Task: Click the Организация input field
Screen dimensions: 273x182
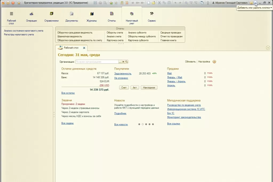Action: [x=97, y=62]
